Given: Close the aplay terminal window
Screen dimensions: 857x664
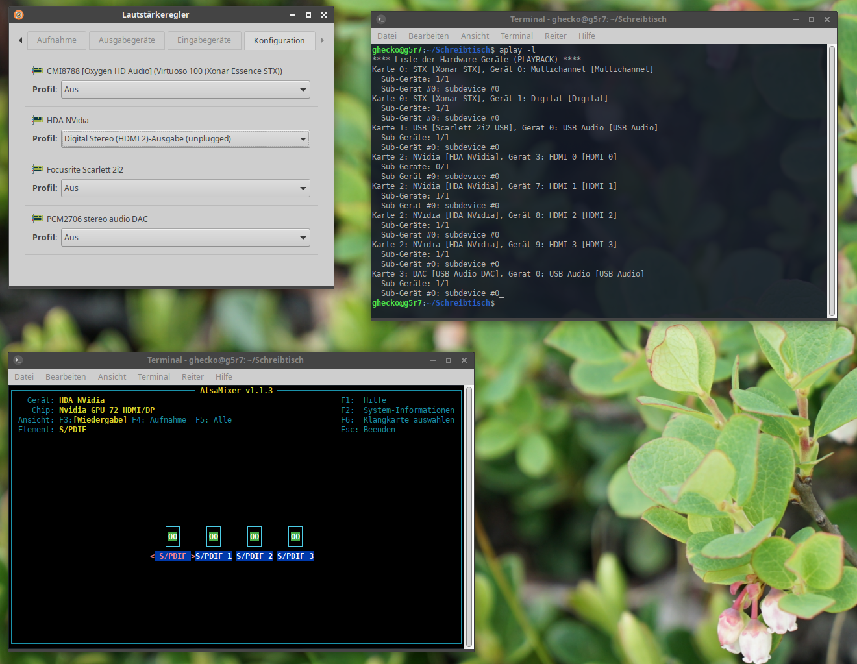Looking at the screenshot, I should pos(827,19).
